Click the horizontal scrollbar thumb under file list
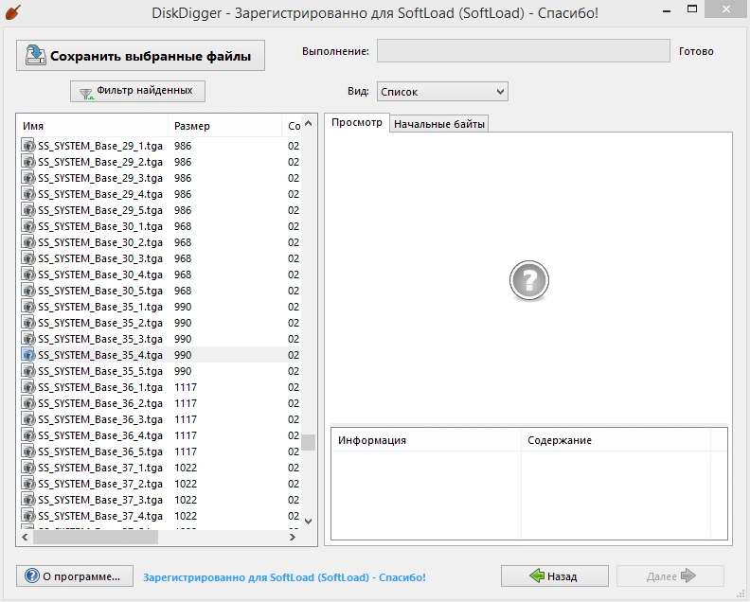Viewport: 750px width, 602px height. (x=96, y=538)
